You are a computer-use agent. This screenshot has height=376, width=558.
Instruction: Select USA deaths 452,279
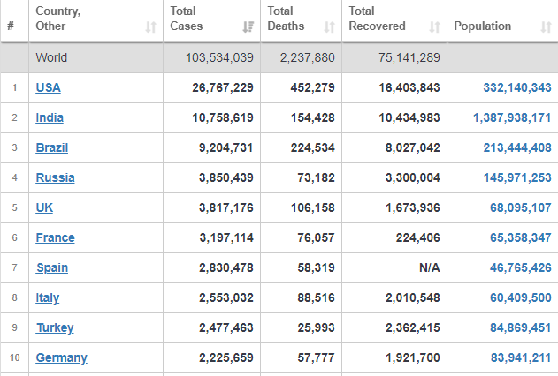click(x=312, y=87)
